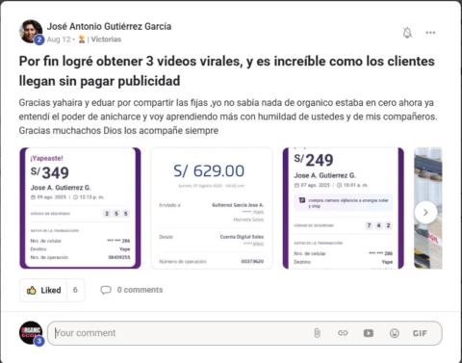The width and height of the screenshot is (462, 363).
Task: Insert a link using the chain icon
Action: click(x=343, y=333)
